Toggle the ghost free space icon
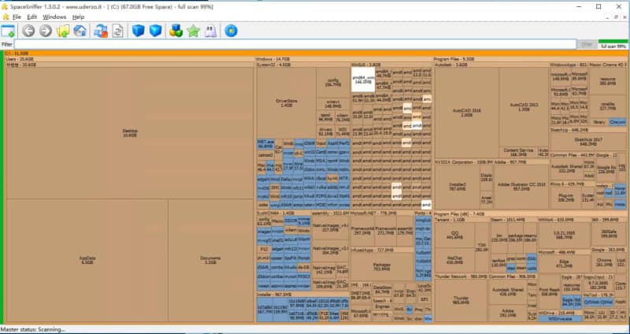This screenshot has width=630, height=334. coord(210,31)
